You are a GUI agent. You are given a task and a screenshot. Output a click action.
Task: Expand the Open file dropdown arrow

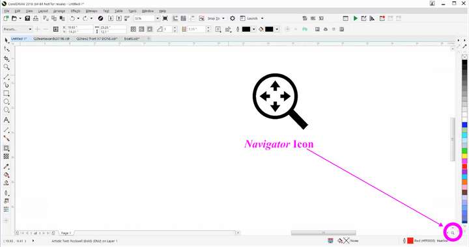click(x=20, y=18)
